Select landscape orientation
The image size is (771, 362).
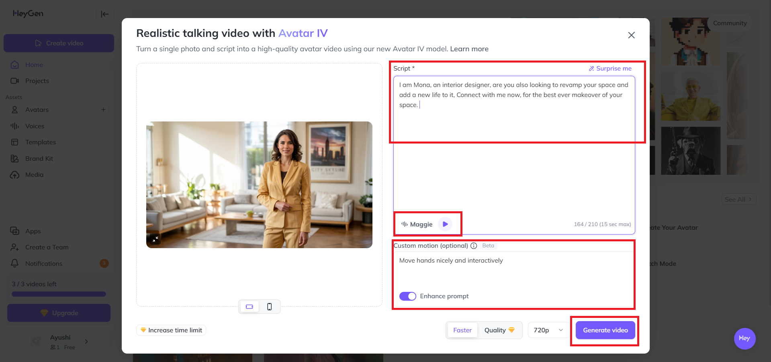click(x=250, y=307)
